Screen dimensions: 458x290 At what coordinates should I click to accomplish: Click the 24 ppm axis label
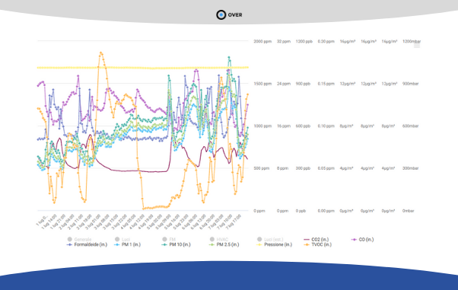click(x=284, y=84)
